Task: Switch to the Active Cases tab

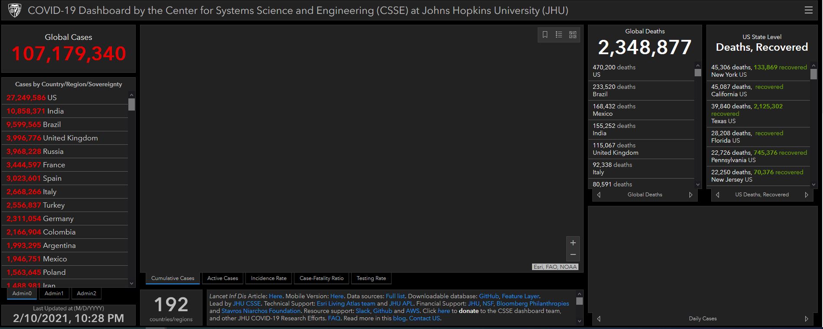Action: 222,278
